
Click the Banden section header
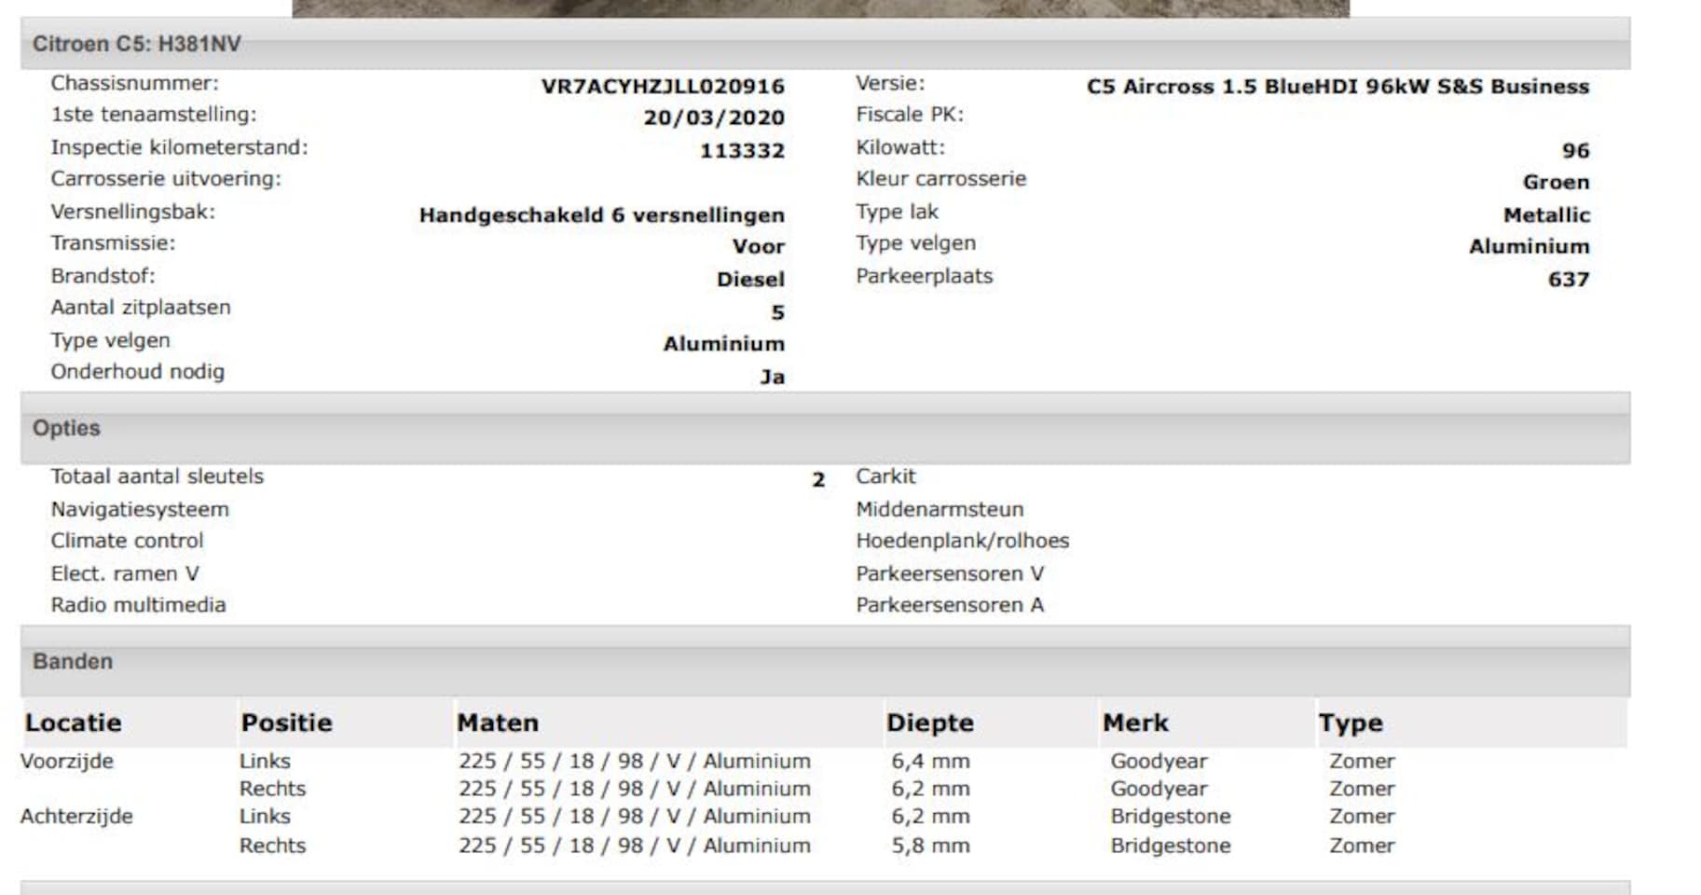[73, 661]
